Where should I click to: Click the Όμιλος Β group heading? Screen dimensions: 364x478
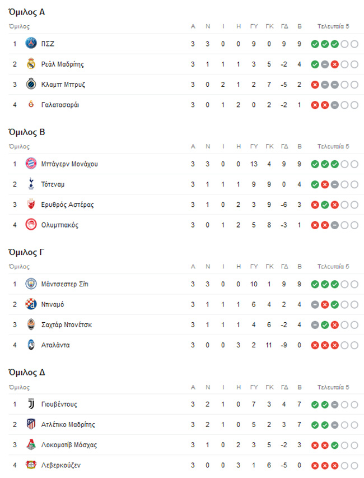pyautogui.click(x=27, y=132)
